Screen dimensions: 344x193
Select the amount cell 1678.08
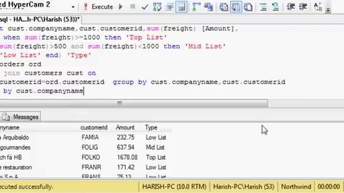(x=127, y=157)
